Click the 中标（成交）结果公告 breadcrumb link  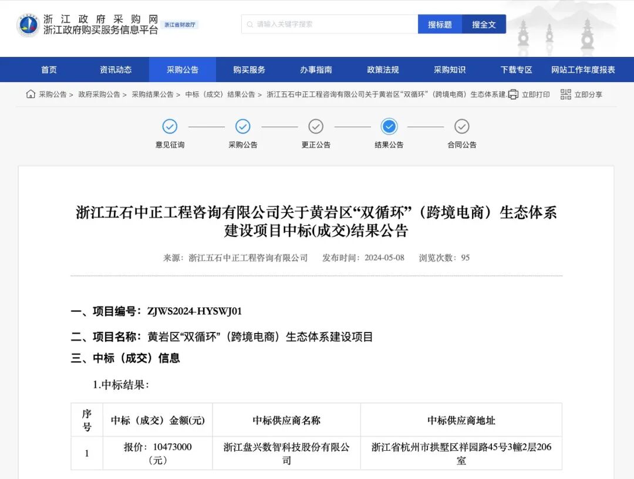tap(220, 94)
